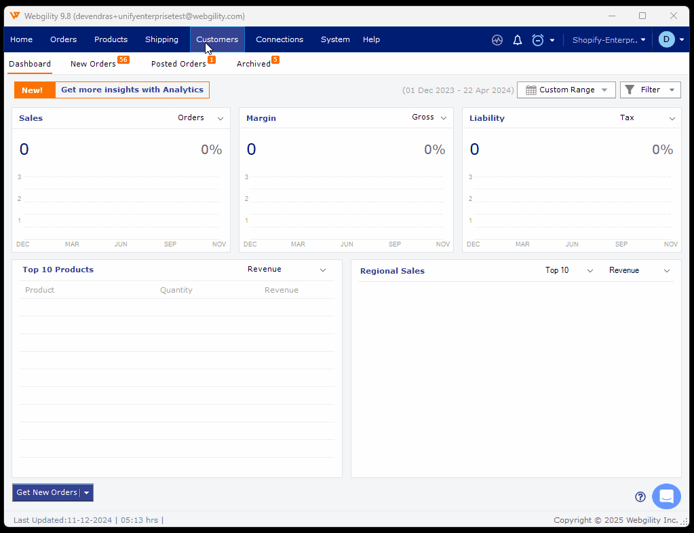Open the Connections menu
The height and width of the screenshot is (533, 694).
[x=279, y=39]
